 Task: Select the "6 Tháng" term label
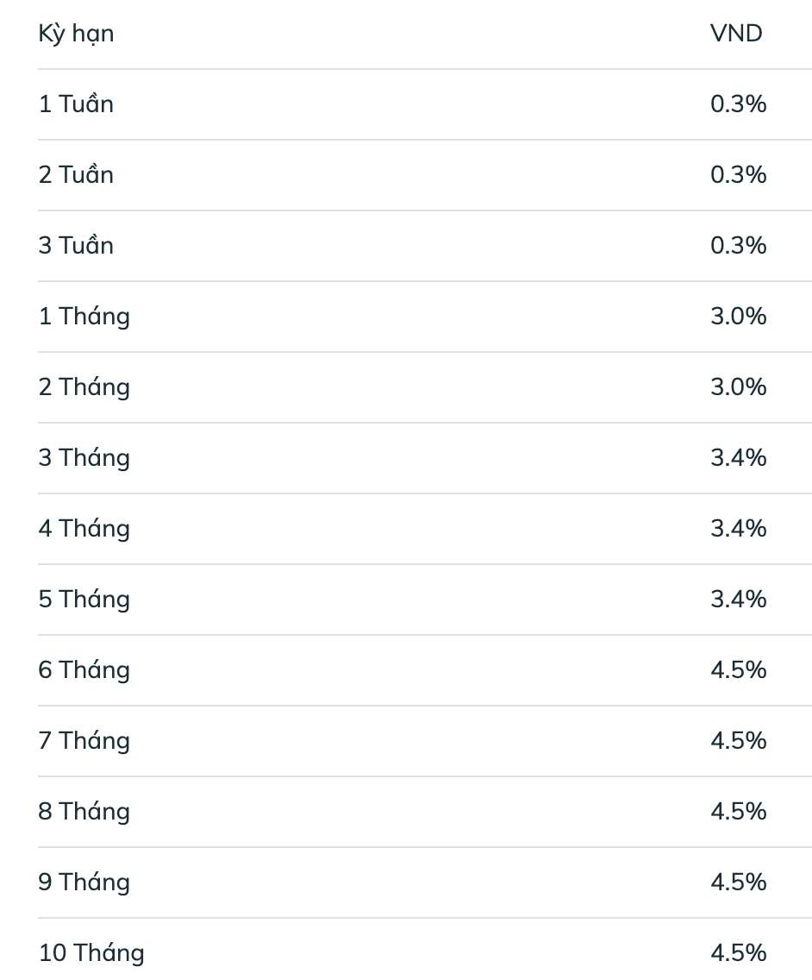(84, 670)
